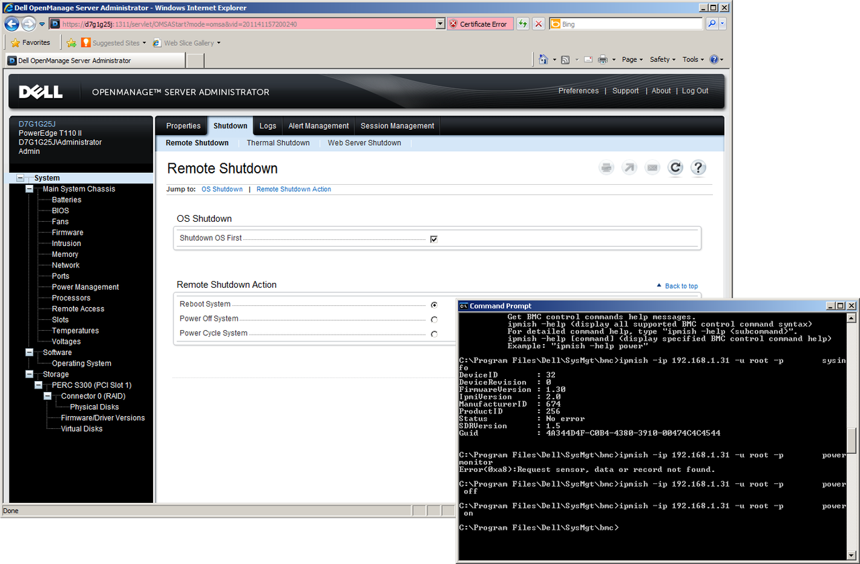Viewport: 860px width, 564px height.
Task: Open the address bar dropdown arrow
Action: pos(441,24)
